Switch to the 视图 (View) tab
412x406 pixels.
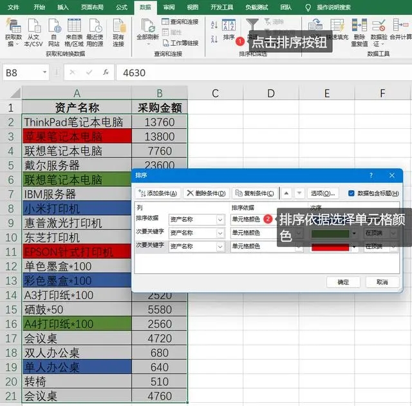(192, 7)
